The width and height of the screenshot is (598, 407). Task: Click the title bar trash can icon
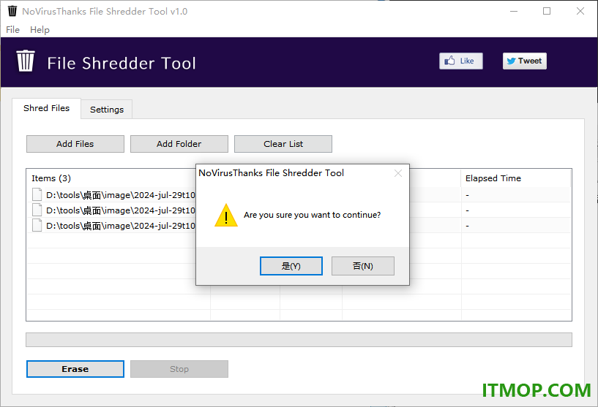click(x=12, y=11)
